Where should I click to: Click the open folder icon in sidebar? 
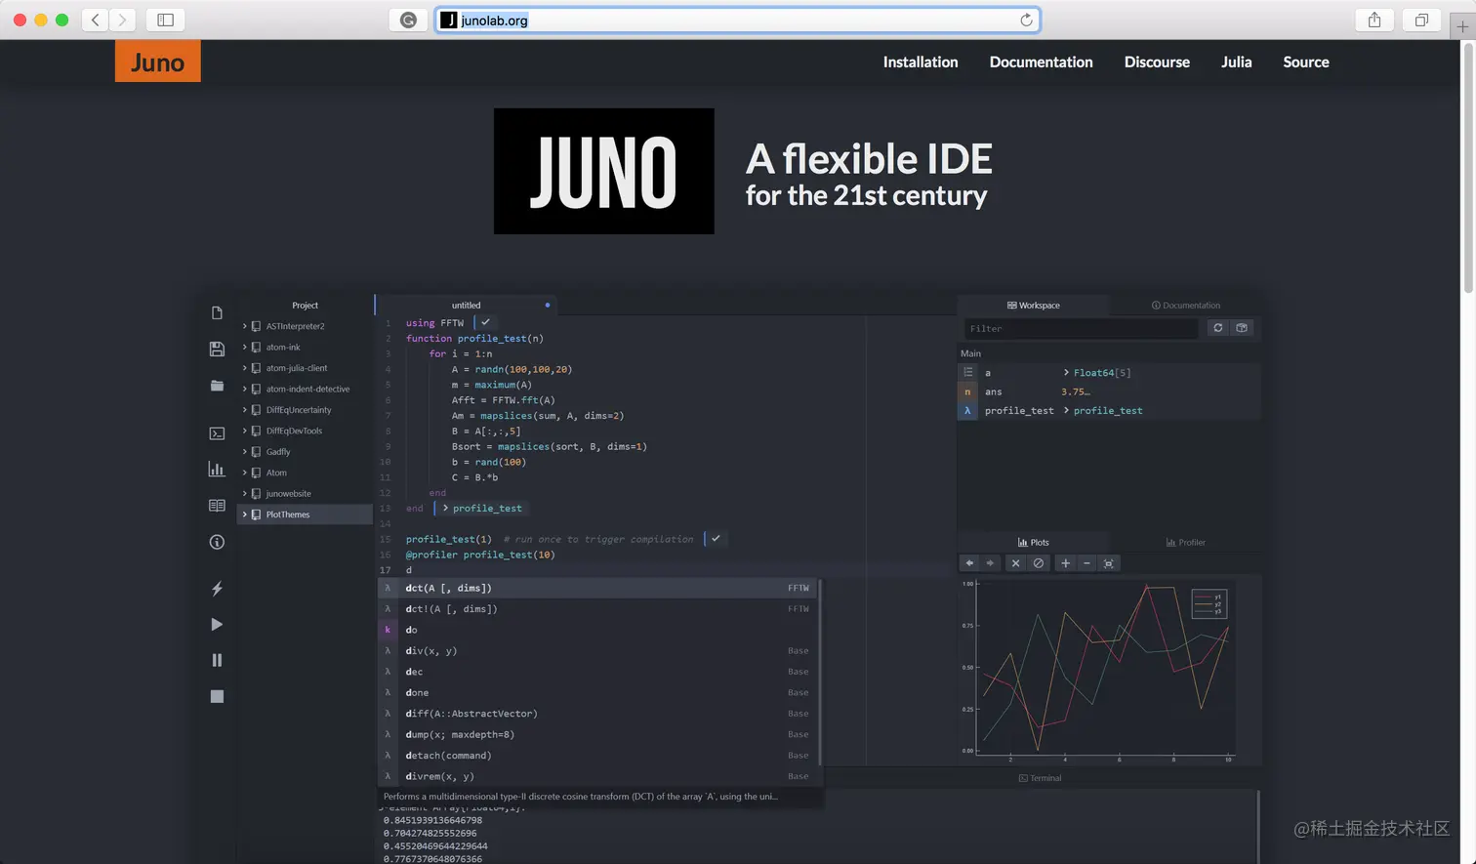coord(217,386)
